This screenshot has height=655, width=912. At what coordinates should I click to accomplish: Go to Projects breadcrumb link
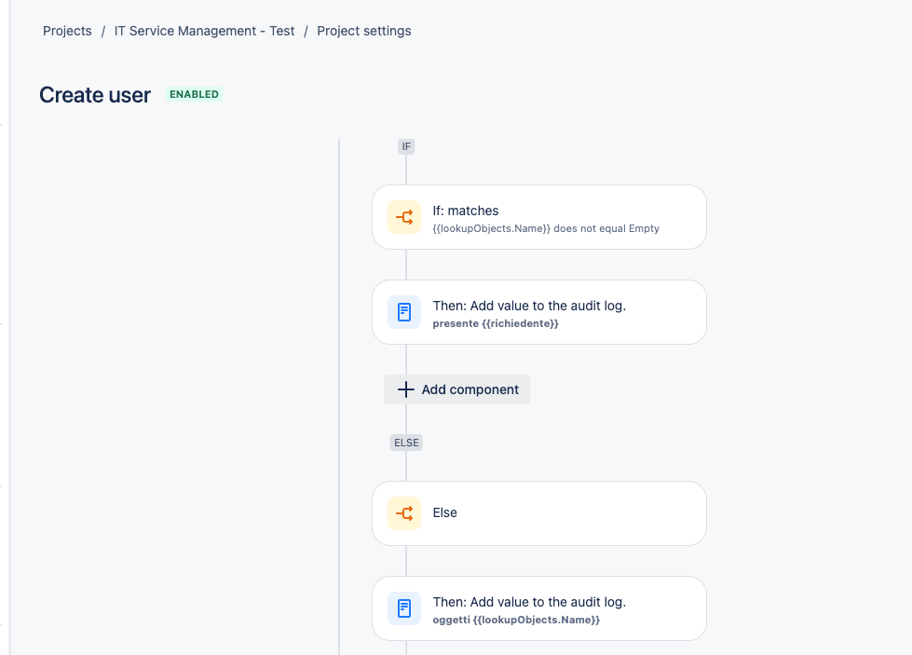point(67,31)
